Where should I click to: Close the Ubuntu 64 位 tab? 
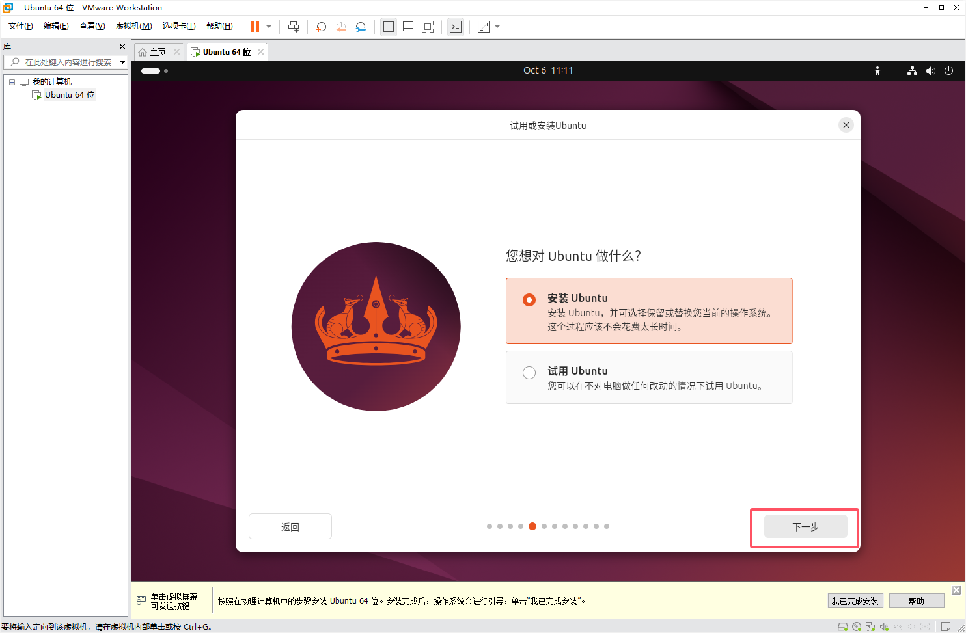coord(260,52)
